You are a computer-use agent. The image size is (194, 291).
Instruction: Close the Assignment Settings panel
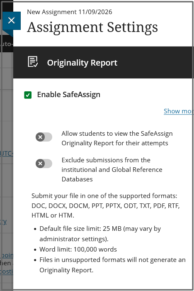(12, 21)
